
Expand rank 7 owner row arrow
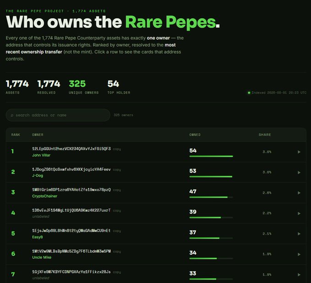[299, 275]
